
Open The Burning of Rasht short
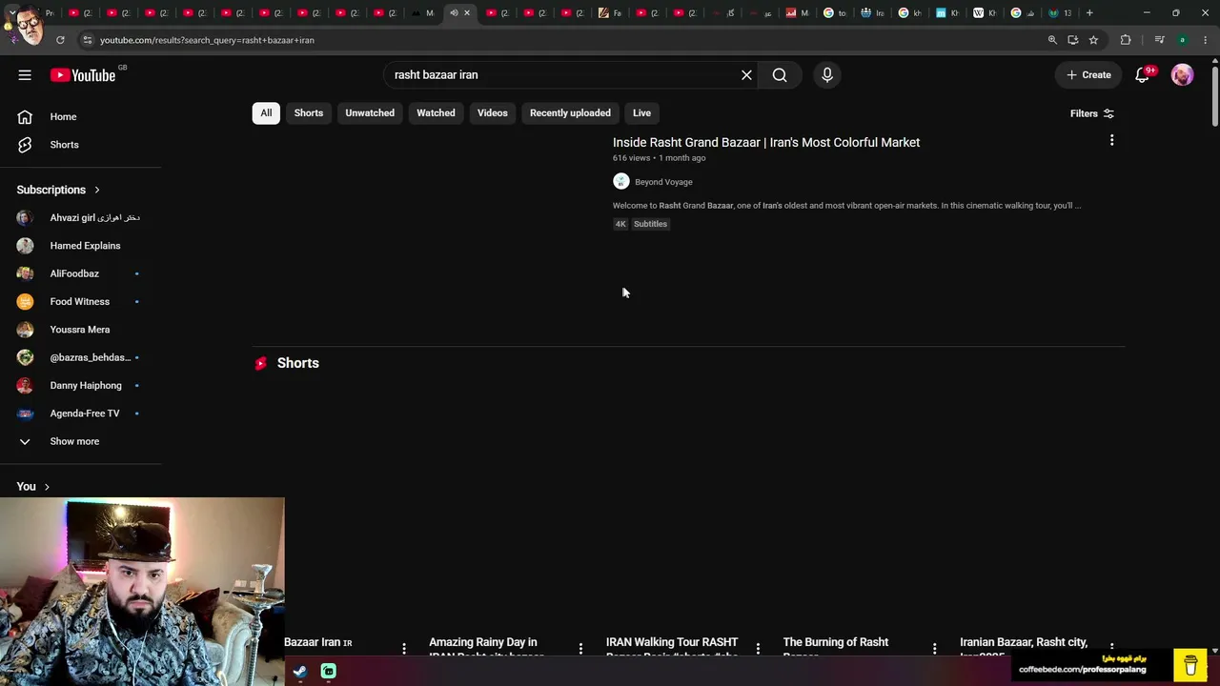[836, 647]
